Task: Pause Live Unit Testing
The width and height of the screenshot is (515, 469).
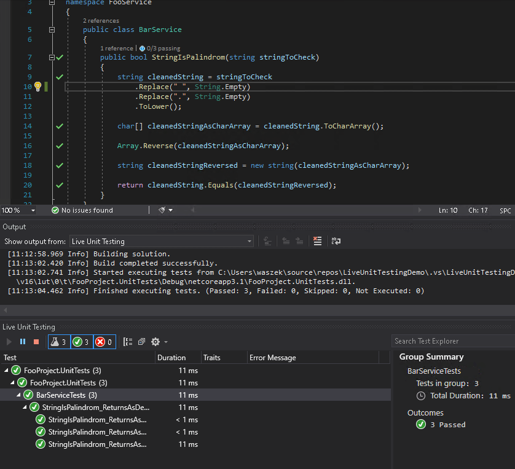Action: pyautogui.click(x=22, y=341)
